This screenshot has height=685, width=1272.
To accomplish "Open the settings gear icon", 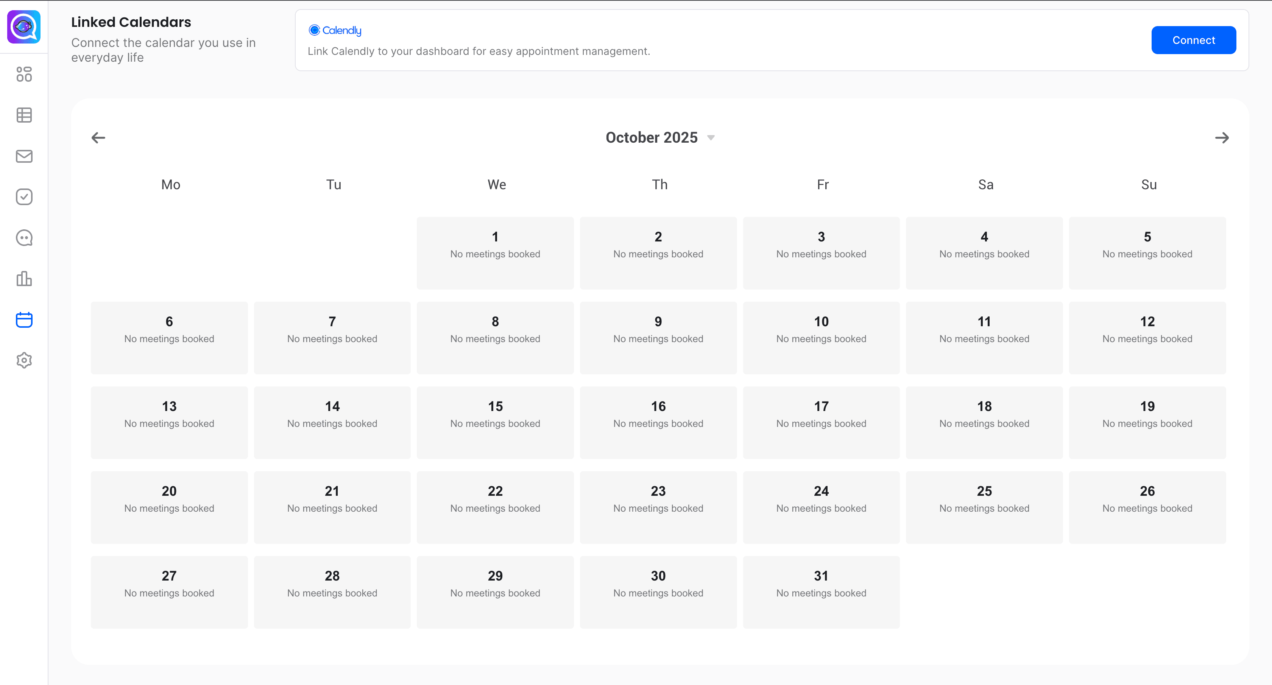I will (24, 360).
